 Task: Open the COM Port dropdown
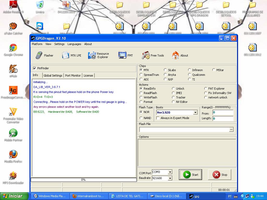pos(170,172)
